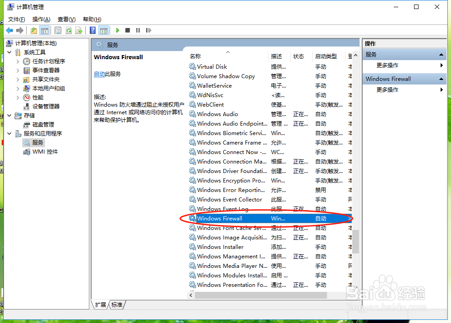Select 任务计划程序 in the tree
Viewport: 451px width, 323px height.
(x=49, y=61)
